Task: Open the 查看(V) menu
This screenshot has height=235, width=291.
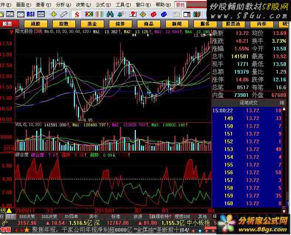Action: (44, 5)
